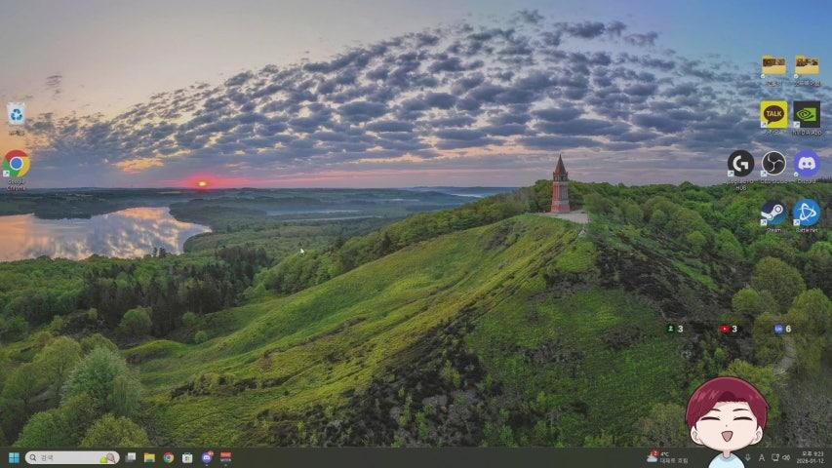This screenshot has height=468, width=832.
Task: Open the network status tray icon
Action: click(x=774, y=457)
